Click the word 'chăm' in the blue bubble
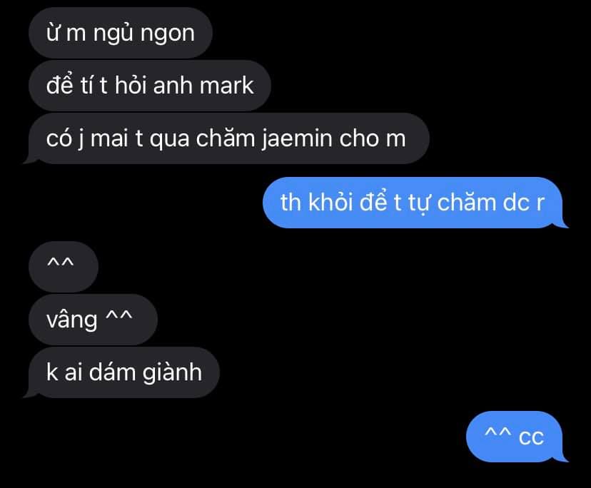The image size is (591, 488). 467,203
